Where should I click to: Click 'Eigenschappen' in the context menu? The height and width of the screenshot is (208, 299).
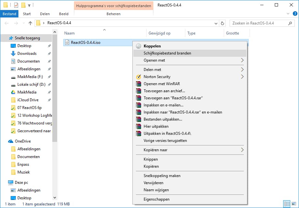coord(156,199)
